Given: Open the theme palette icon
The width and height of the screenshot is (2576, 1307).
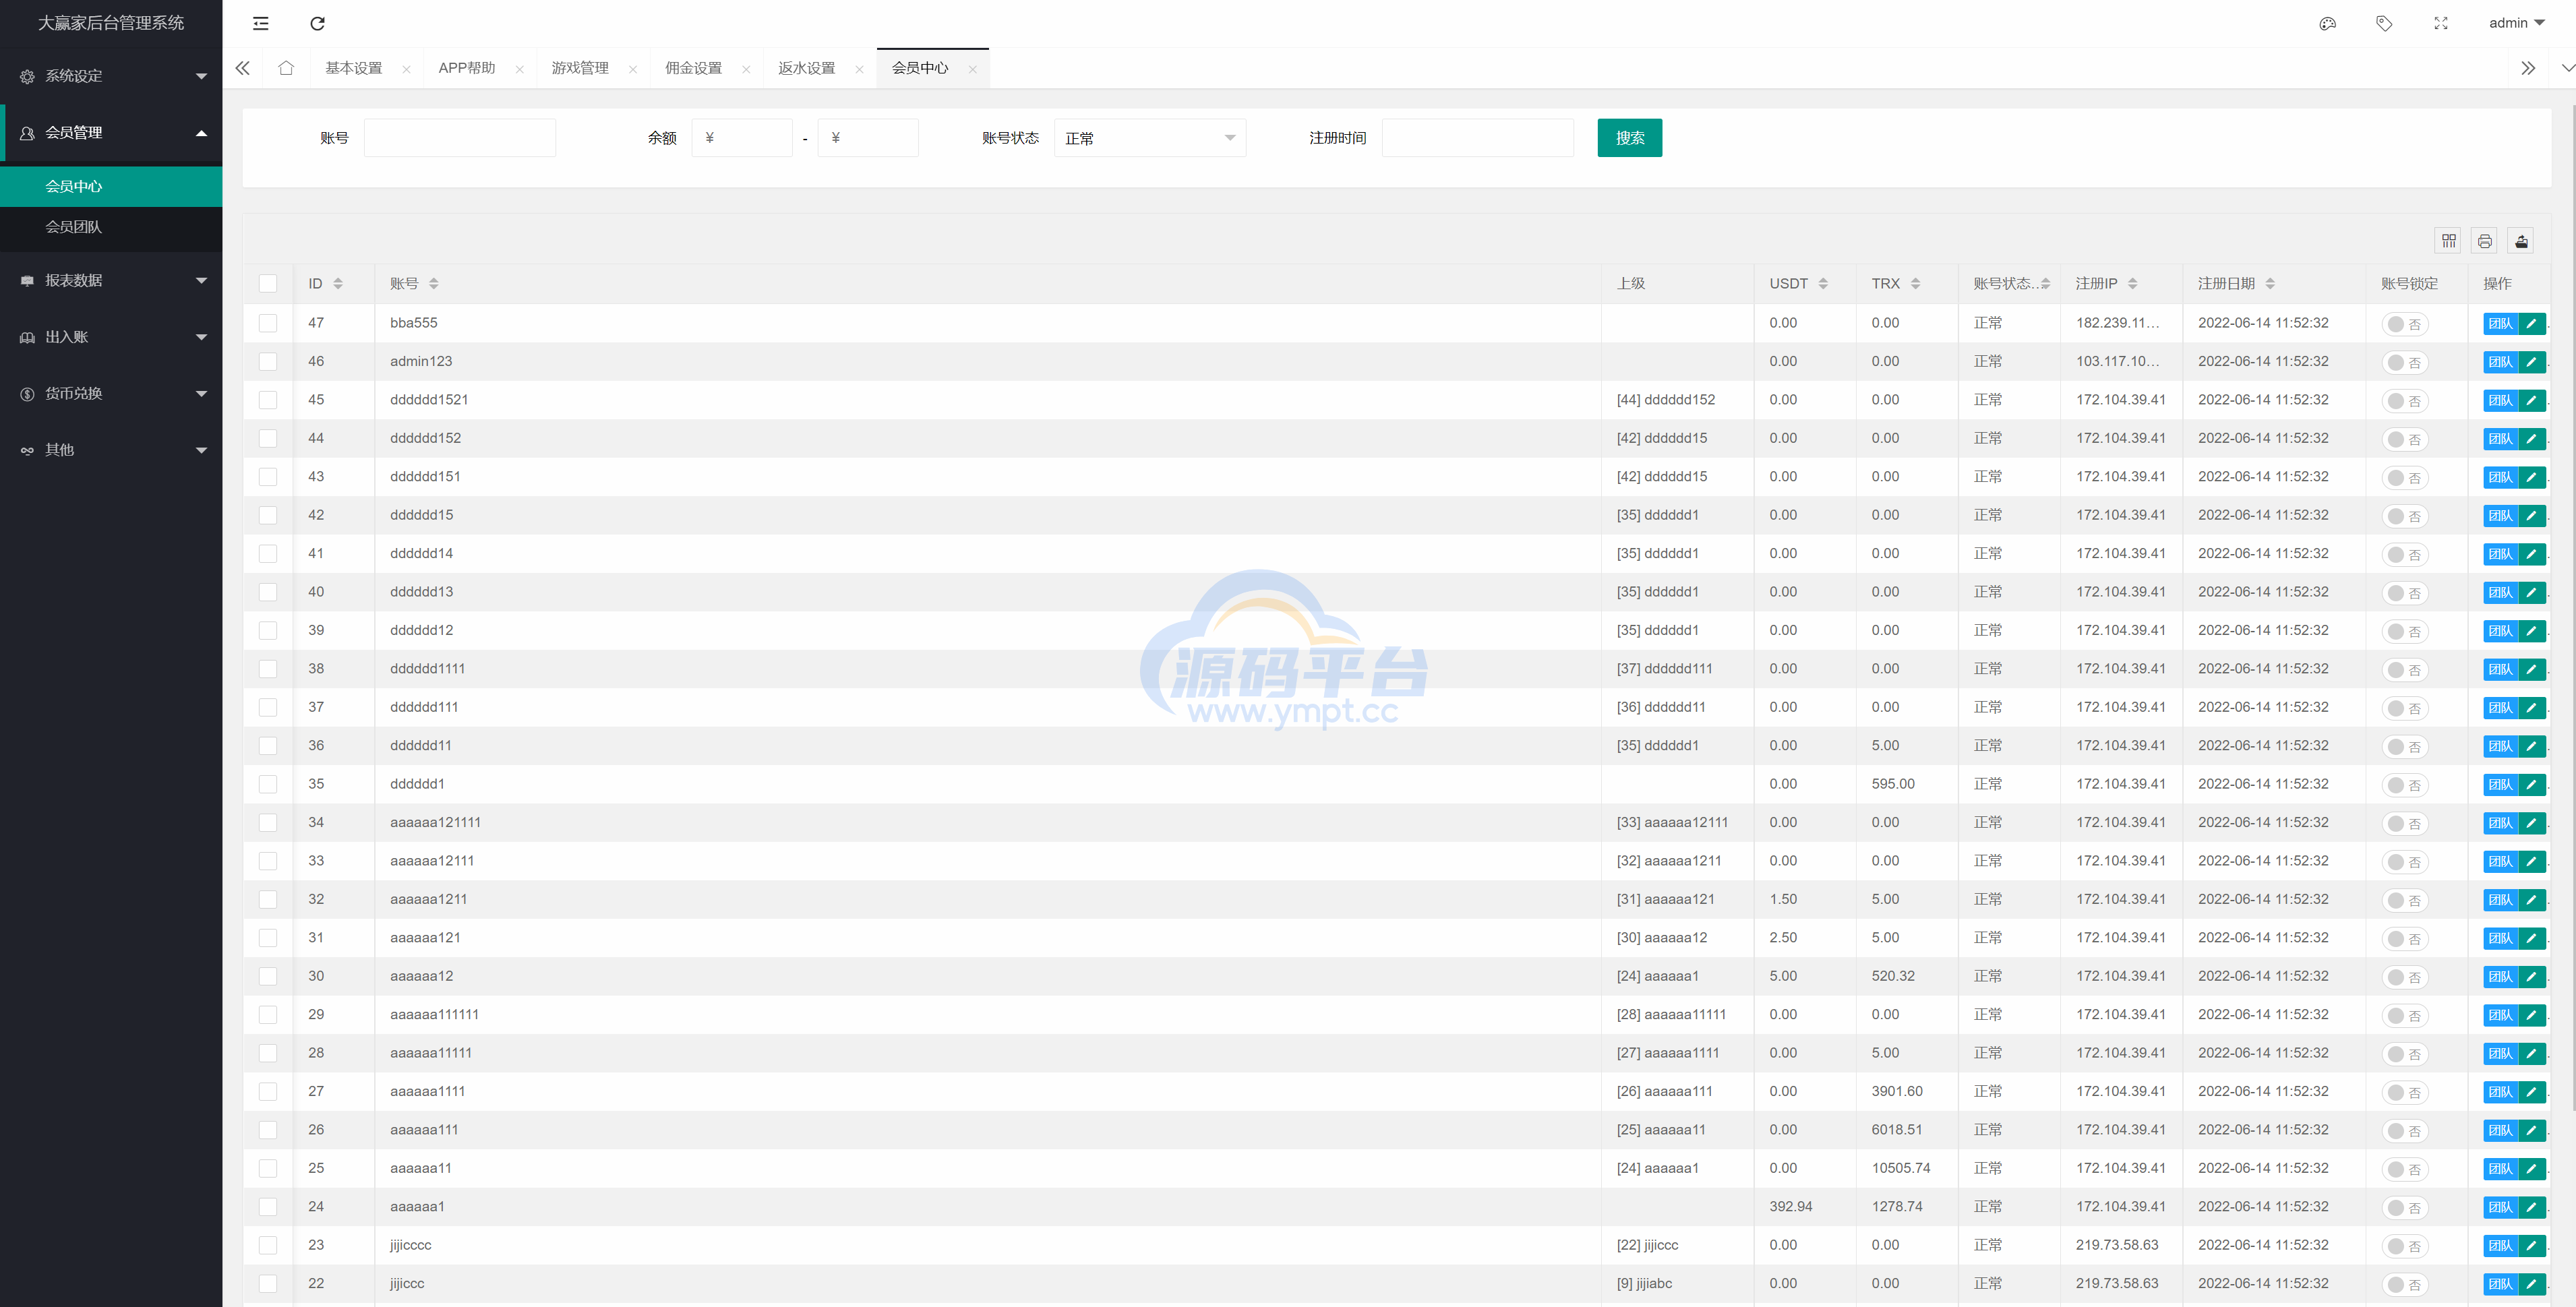Looking at the screenshot, I should [2327, 23].
